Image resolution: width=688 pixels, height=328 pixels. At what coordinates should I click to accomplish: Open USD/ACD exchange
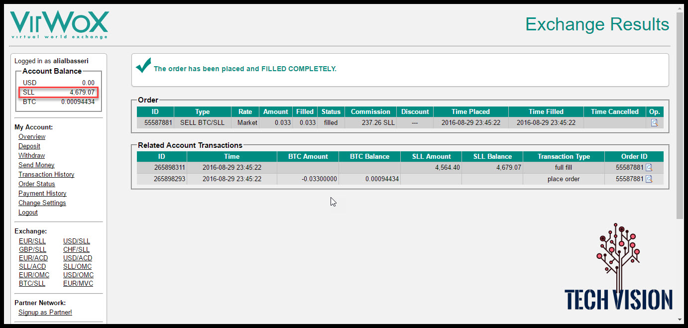tap(78, 258)
